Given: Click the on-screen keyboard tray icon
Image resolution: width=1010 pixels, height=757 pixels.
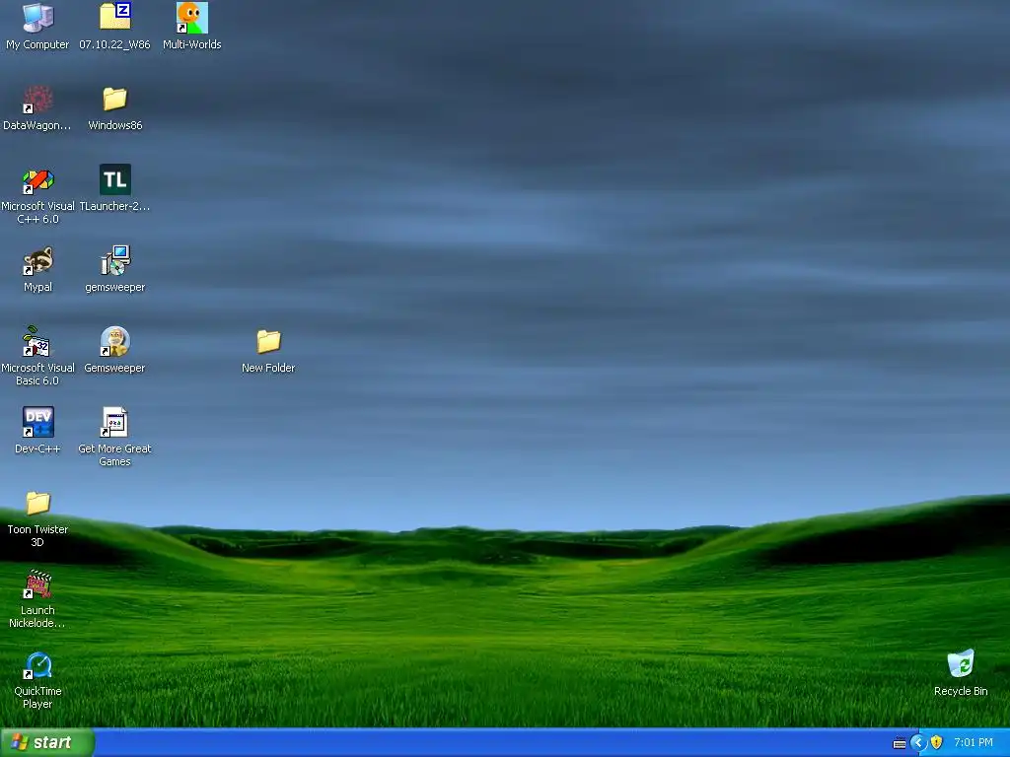Looking at the screenshot, I should pyautogui.click(x=900, y=743).
